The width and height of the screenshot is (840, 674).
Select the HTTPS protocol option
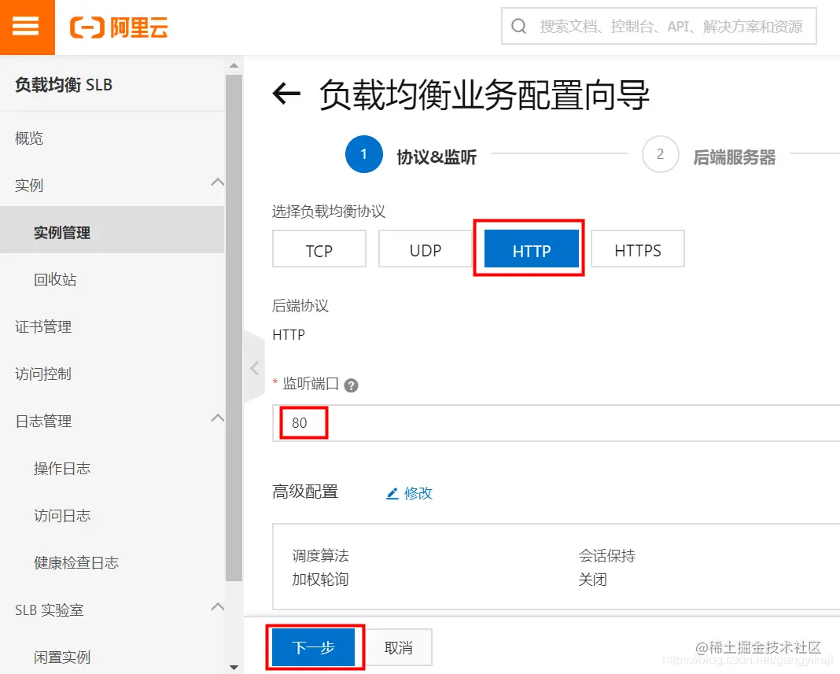637,249
